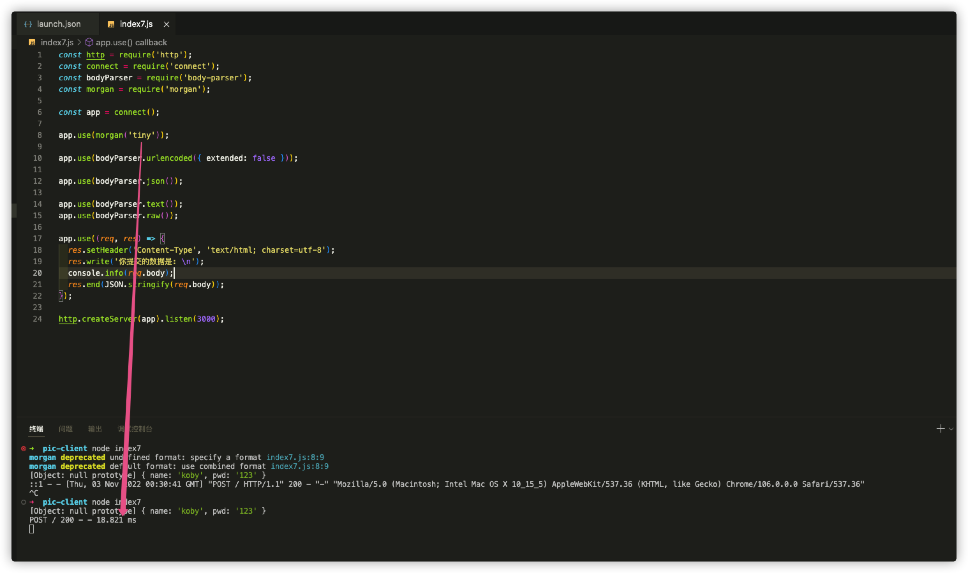The width and height of the screenshot is (968, 573).
Task: Click 'charset=utf-8' text on line 18
Action: coord(292,250)
